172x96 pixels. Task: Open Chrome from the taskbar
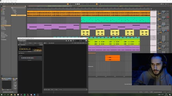[x=15, y=95]
